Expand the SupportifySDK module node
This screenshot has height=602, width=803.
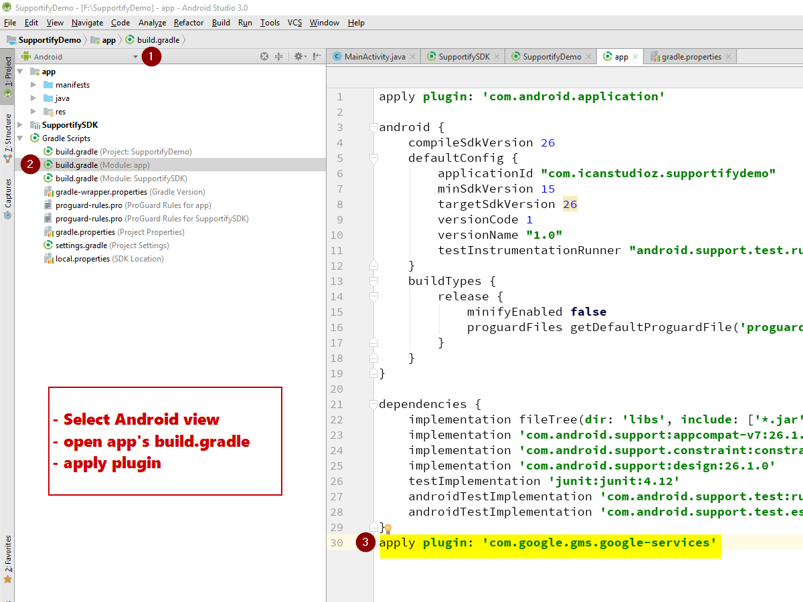coord(20,125)
